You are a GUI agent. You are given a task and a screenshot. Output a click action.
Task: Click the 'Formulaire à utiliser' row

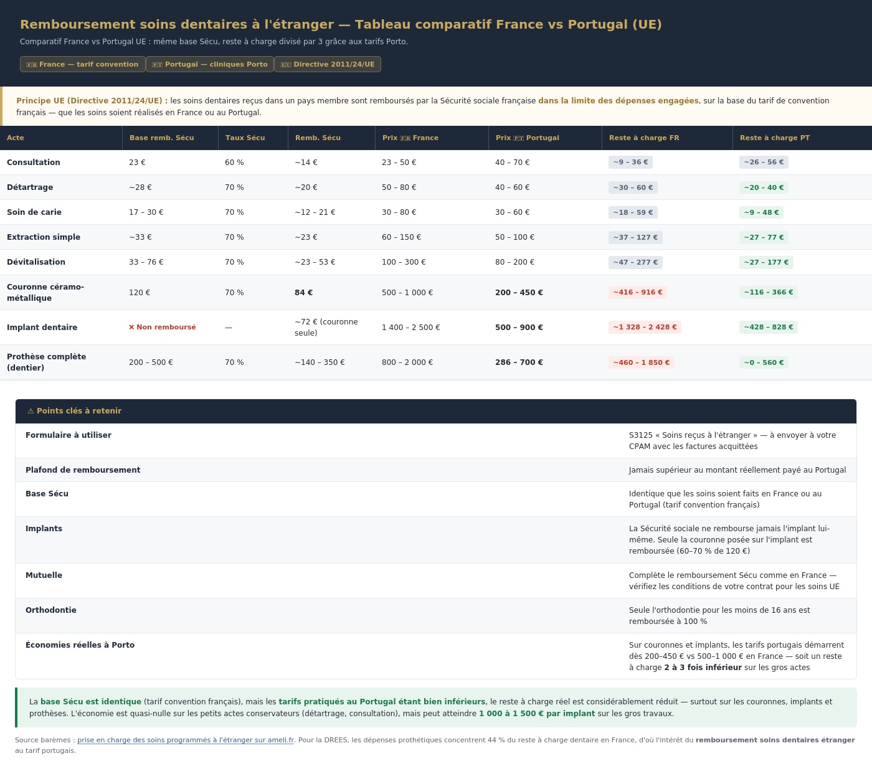coord(436,441)
